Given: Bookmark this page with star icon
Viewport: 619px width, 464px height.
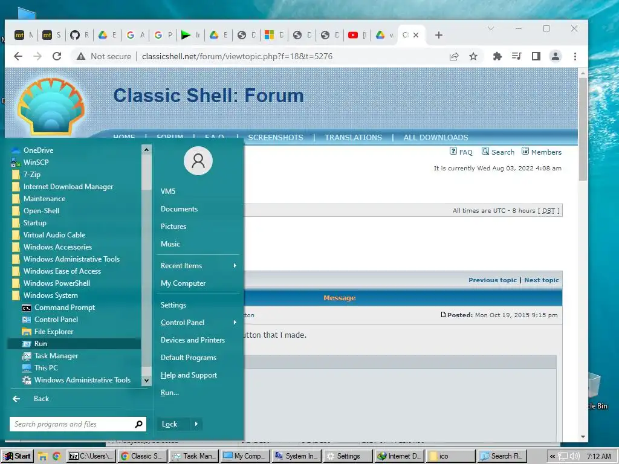Looking at the screenshot, I should [x=473, y=56].
